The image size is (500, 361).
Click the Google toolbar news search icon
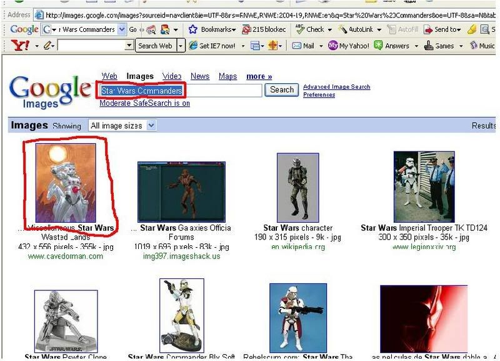165,29
